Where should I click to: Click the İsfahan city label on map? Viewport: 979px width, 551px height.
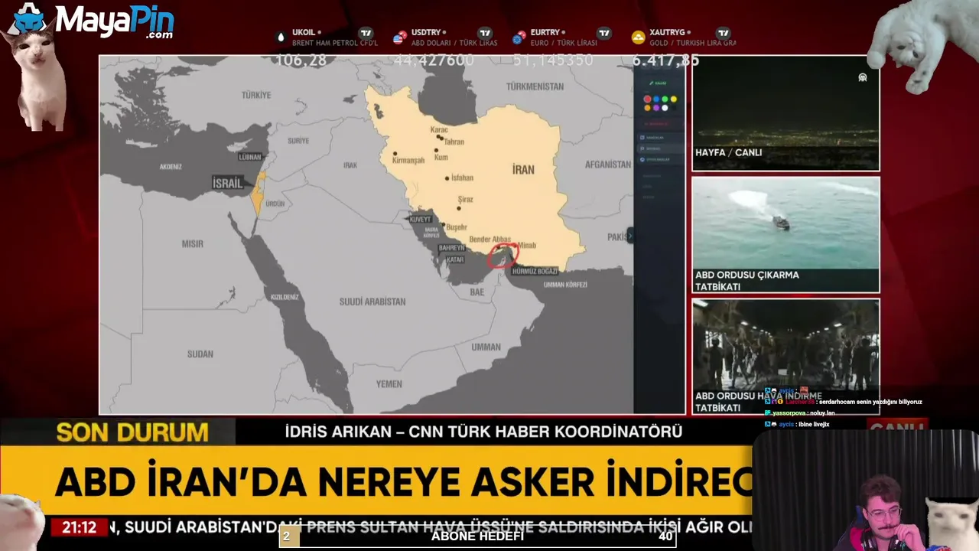[462, 178]
